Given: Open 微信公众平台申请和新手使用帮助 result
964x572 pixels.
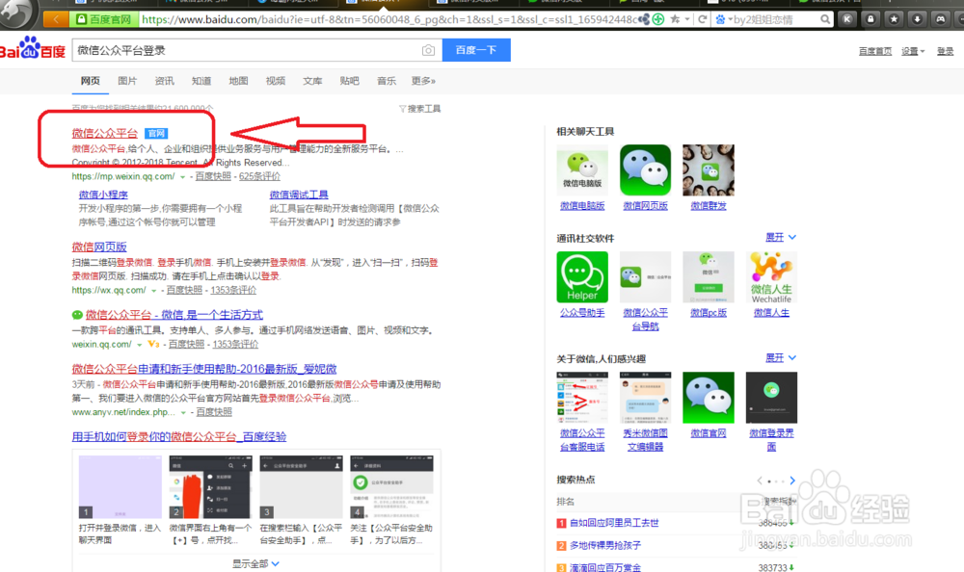Looking at the screenshot, I should [204, 369].
